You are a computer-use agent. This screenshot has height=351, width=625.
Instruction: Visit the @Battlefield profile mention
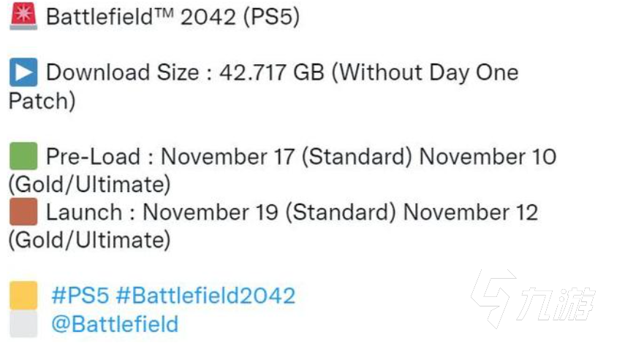click(x=114, y=324)
